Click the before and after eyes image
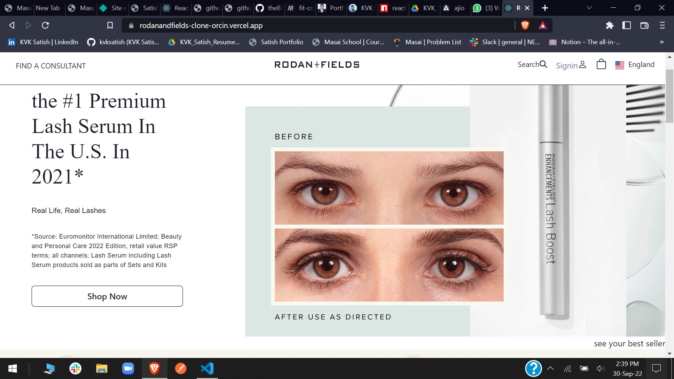 (x=389, y=226)
